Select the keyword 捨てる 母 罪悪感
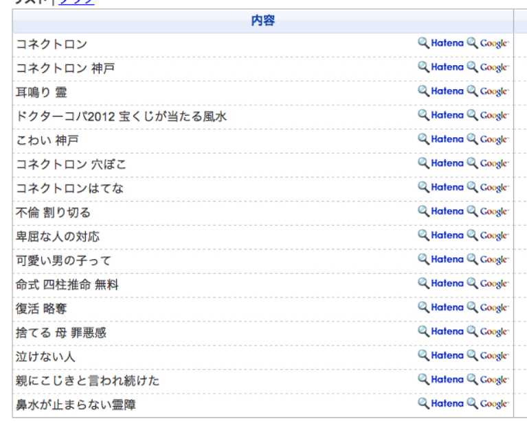The width and height of the screenshot is (527, 430). point(61,333)
